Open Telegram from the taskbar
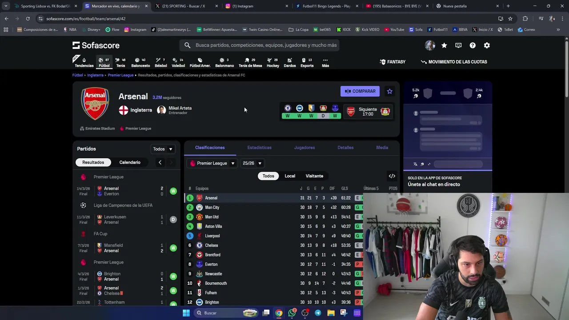Viewport: 569px width, 320px height. pyautogui.click(x=318, y=313)
